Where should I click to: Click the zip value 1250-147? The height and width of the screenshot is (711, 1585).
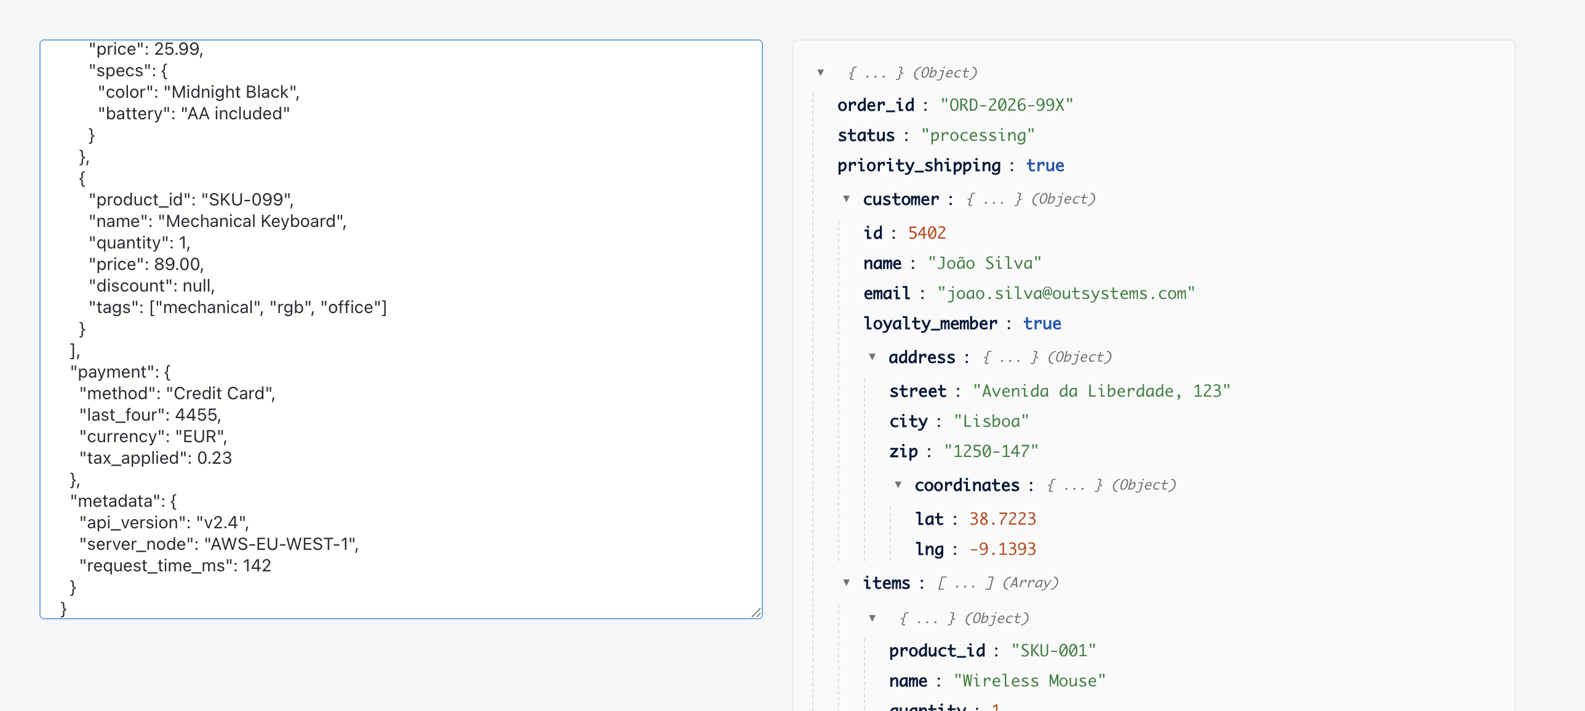click(991, 451)
